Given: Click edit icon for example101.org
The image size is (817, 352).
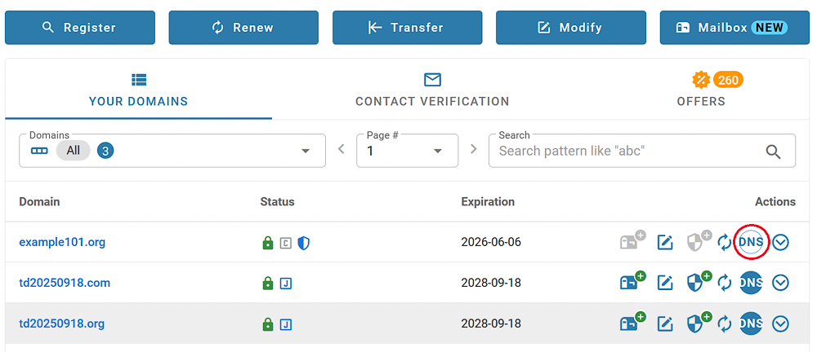Looking at the screenshot, I should tap(666, 242).
